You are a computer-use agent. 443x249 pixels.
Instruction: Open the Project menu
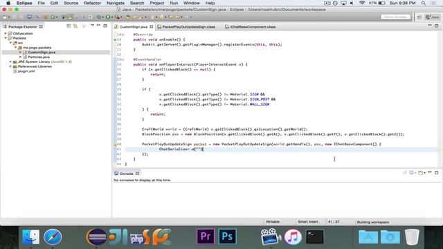coord(156,3)
